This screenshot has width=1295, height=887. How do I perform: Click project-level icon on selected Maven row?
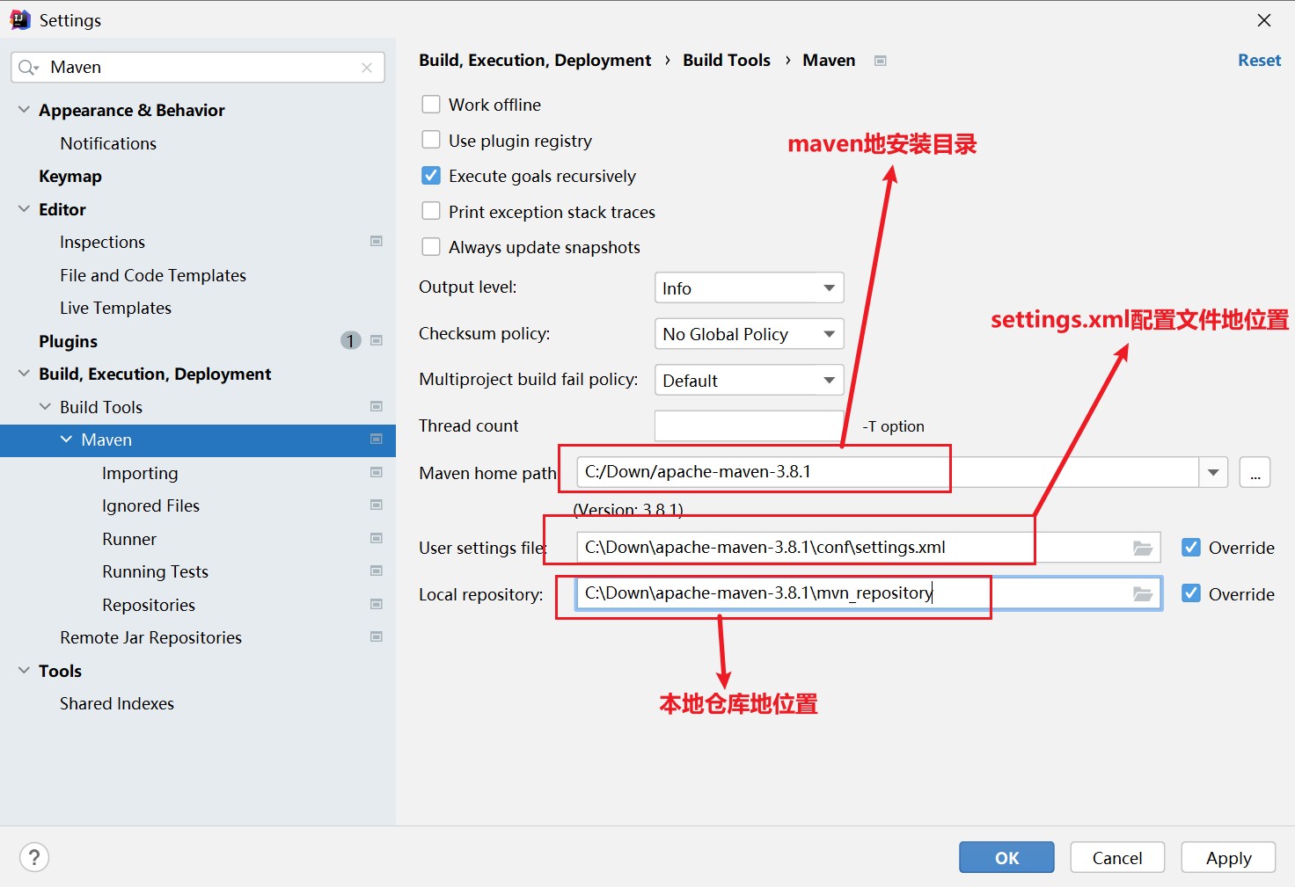point(377,439)
